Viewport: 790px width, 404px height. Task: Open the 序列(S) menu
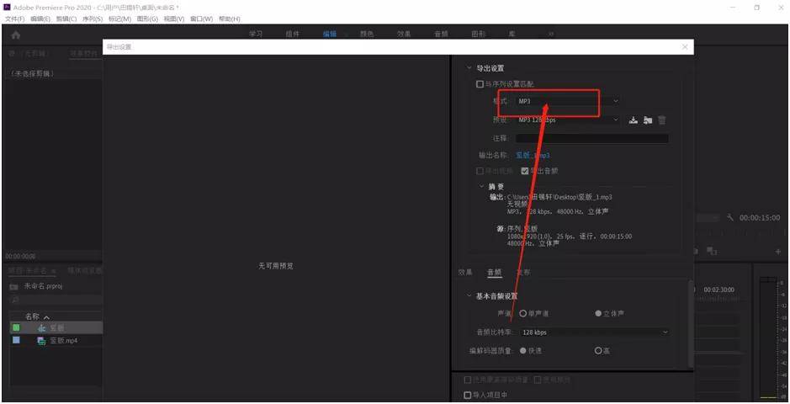[93, 19]
